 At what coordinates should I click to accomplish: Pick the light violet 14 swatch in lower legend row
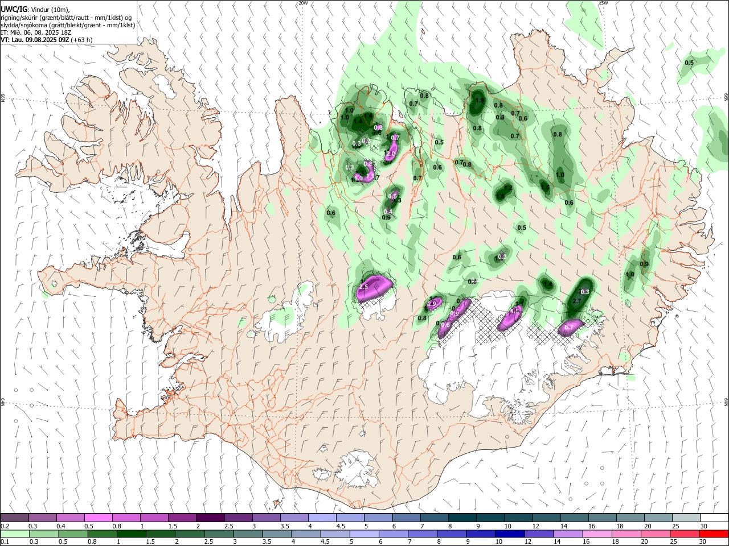[568, 533]
